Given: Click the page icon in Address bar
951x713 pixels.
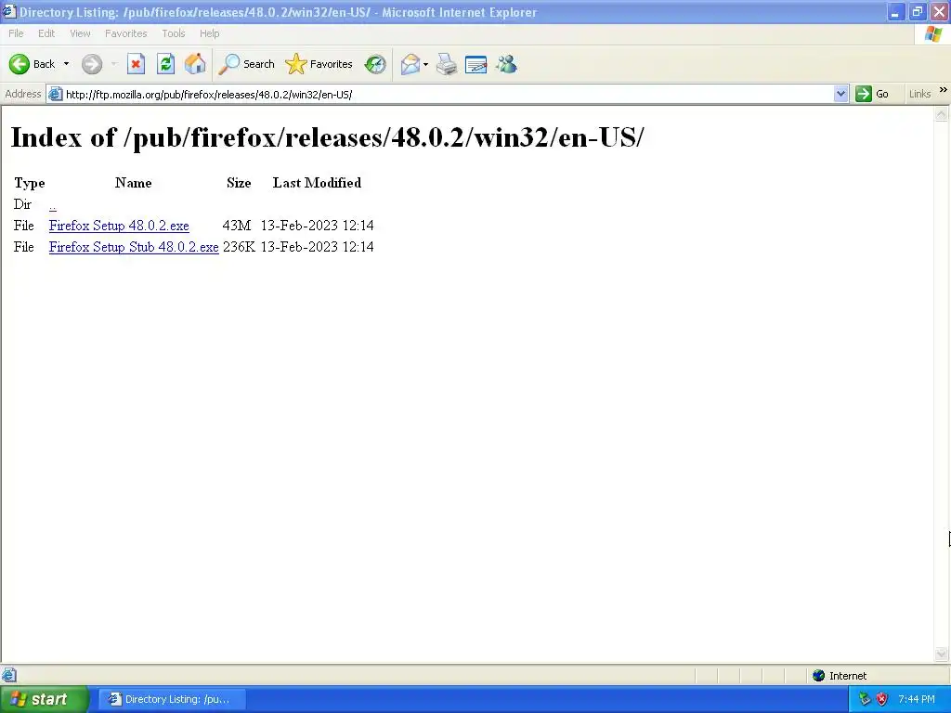Looking at the screenshot, I should pyautogui.click(x=55, y=94).
